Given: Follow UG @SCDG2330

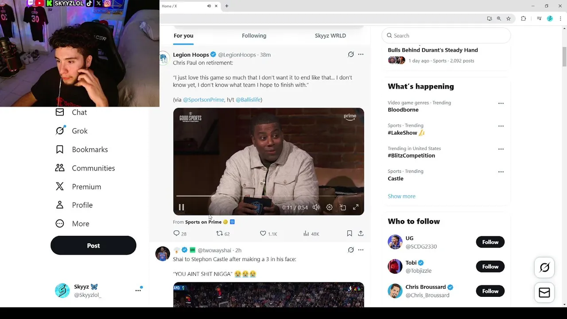Looking at the screenshot, I should 490,242.
